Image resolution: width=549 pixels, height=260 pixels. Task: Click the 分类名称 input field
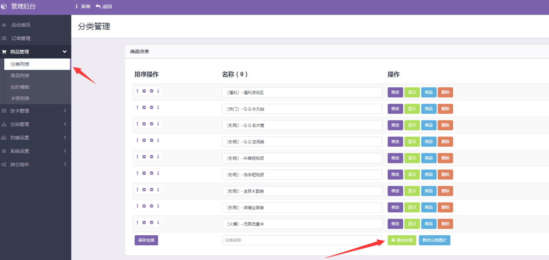301,240
